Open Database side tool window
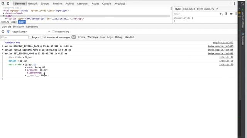The height and width of the screenshot is (138, 247). click(x=243, y=39)
